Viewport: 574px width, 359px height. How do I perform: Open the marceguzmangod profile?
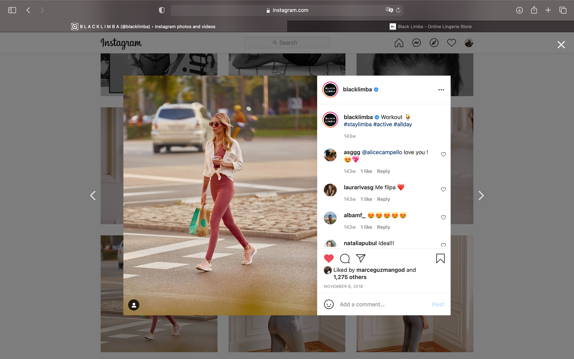click(380, 270)
